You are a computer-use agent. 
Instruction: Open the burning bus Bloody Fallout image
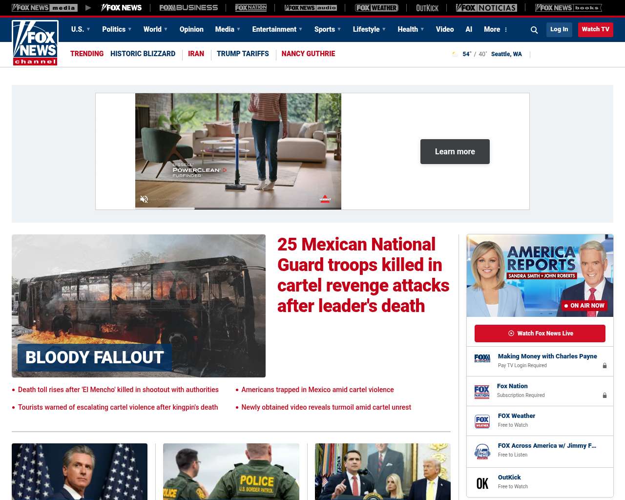pyautogui.click(x=139, y=306)
